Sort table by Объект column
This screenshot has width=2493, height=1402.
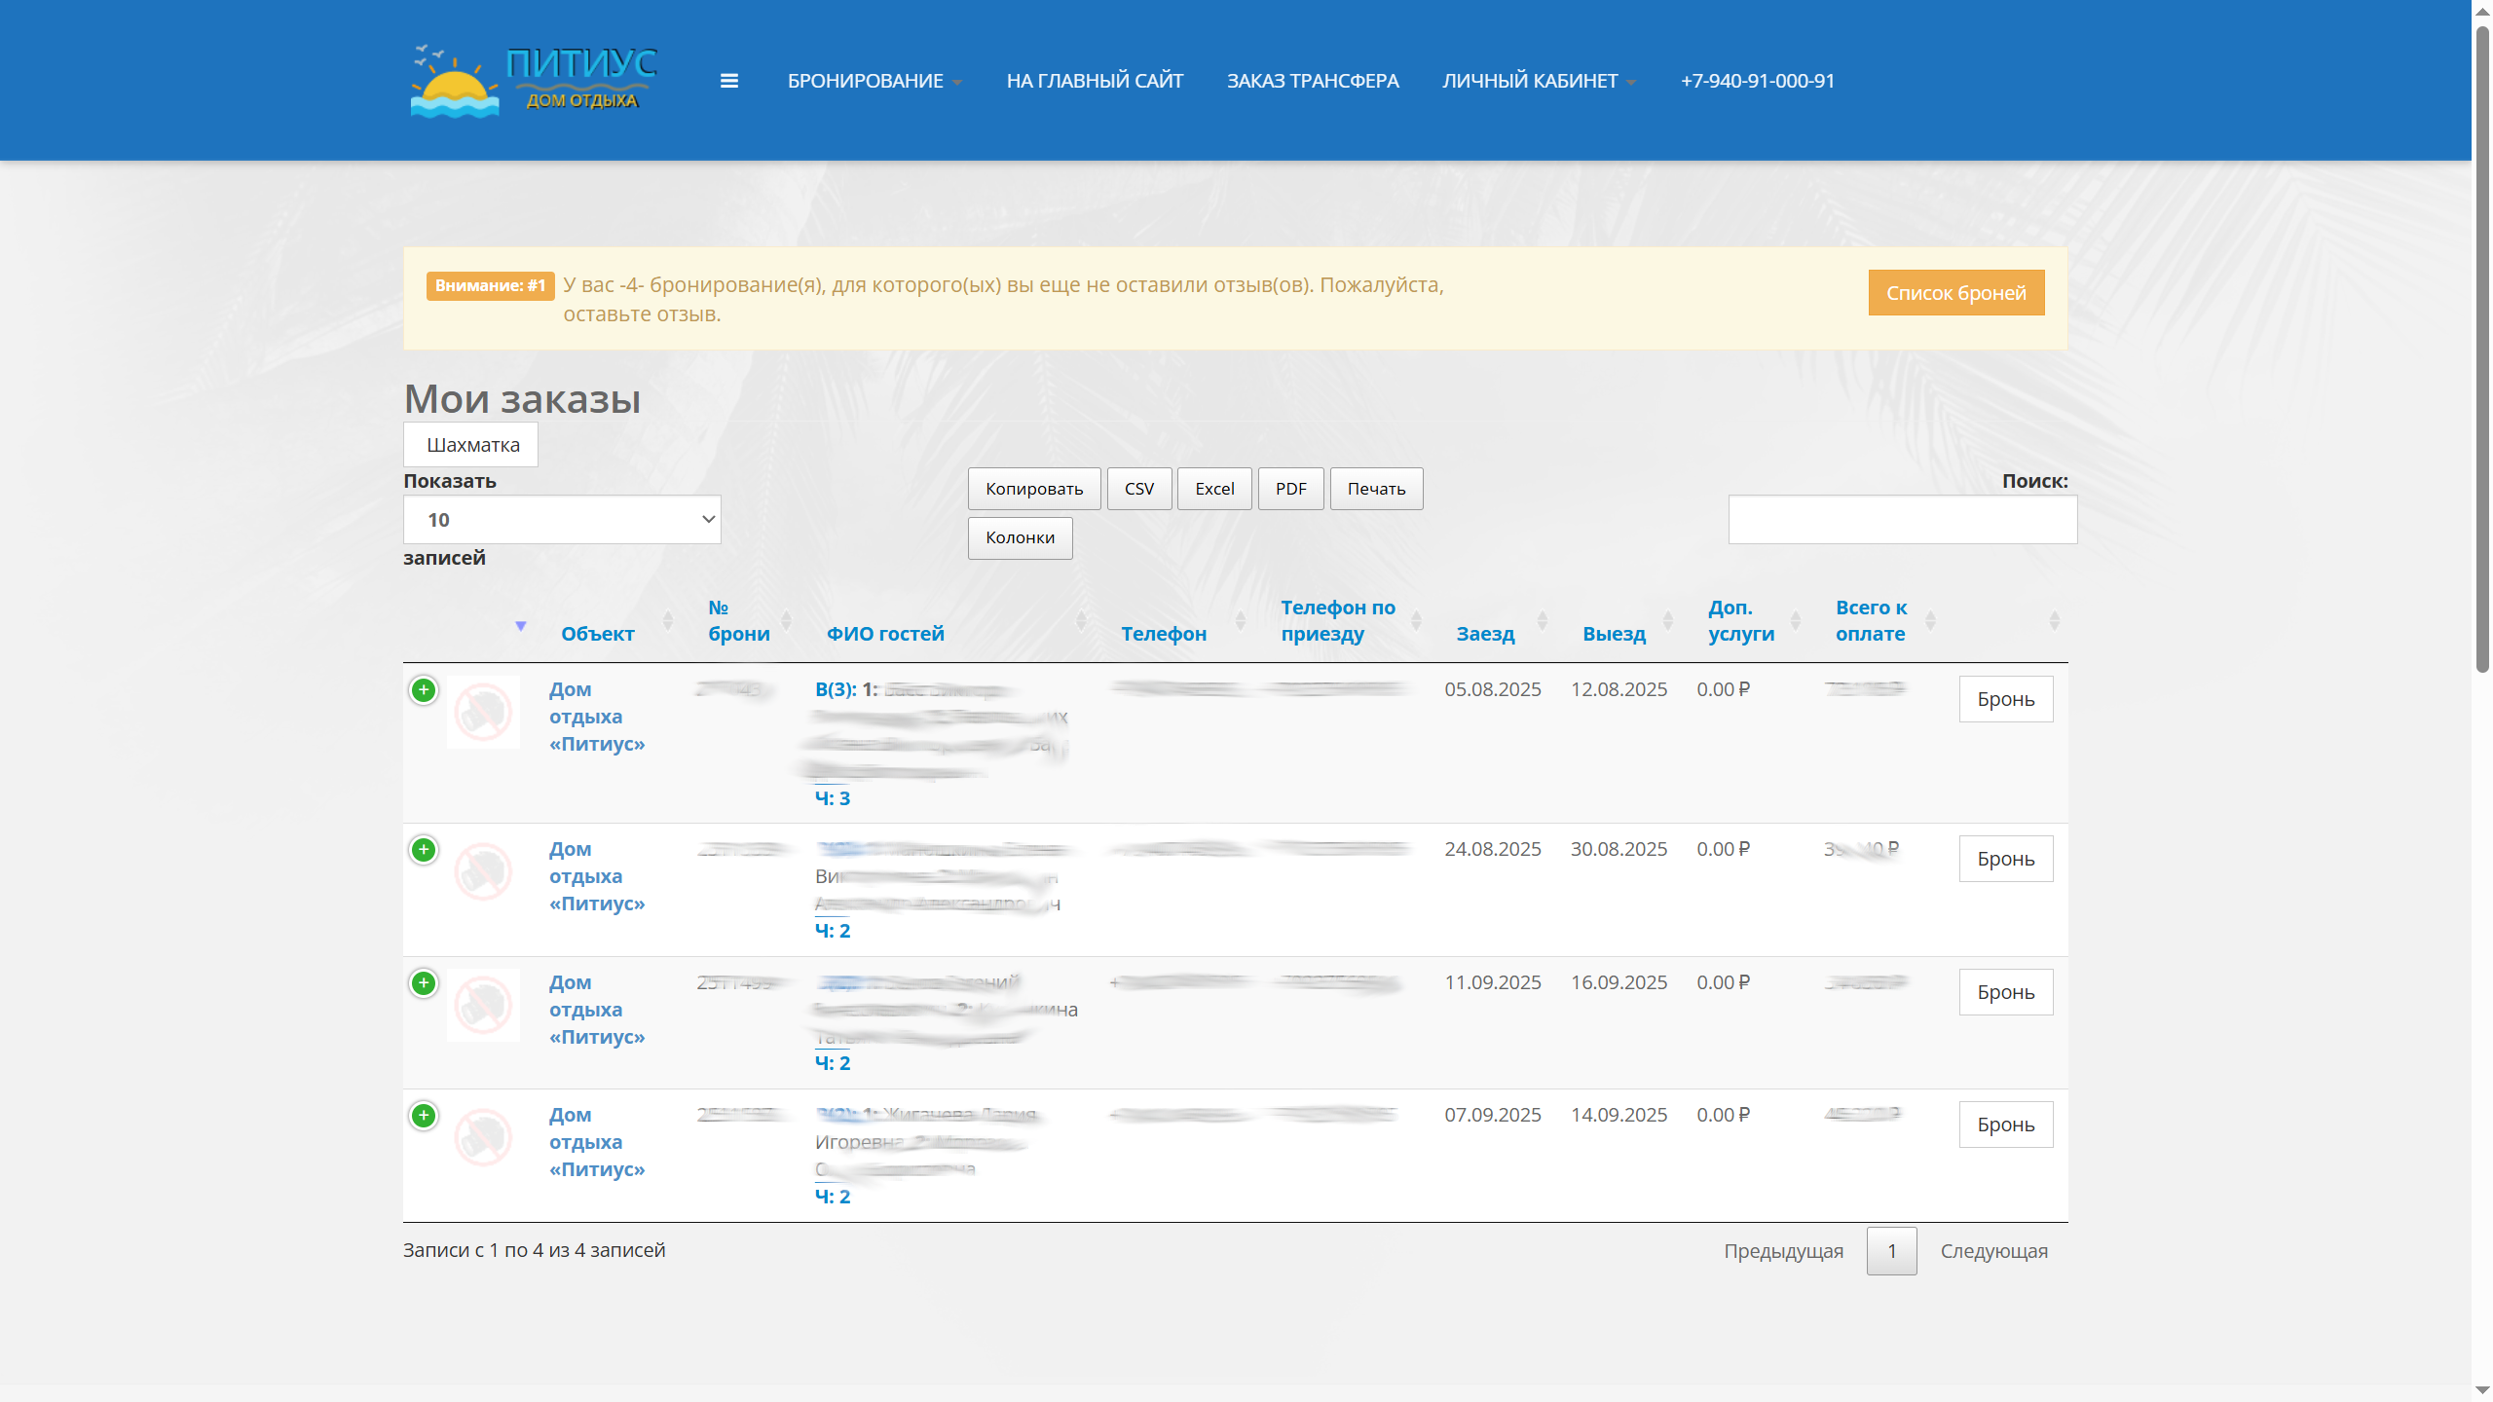[597, 634]
